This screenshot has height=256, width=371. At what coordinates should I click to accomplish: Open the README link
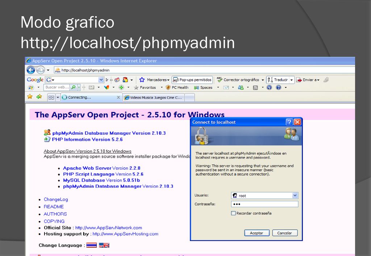point(54,207)
